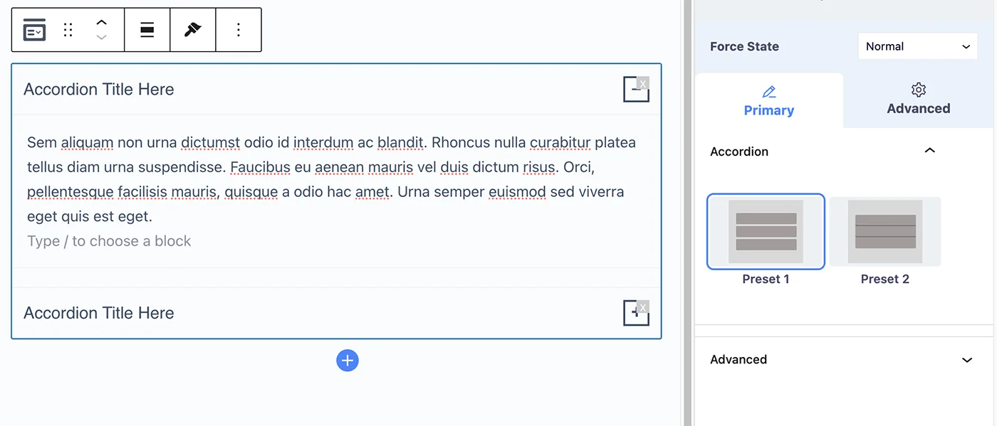Add block with blue plus button
This screenshot has width=997, height=426.
[348, 361]
